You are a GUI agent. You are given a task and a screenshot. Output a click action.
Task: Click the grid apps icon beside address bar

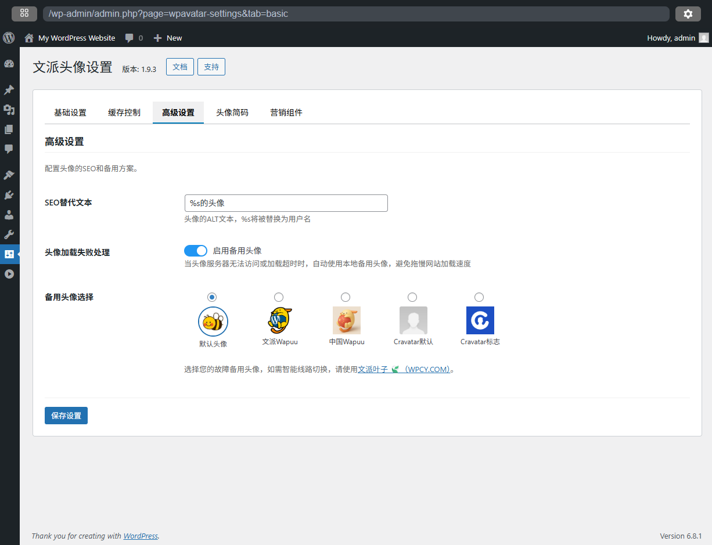24,14
